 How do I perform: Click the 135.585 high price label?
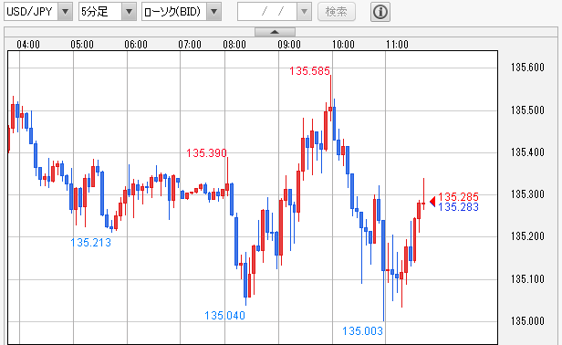(x=309, y=71)
